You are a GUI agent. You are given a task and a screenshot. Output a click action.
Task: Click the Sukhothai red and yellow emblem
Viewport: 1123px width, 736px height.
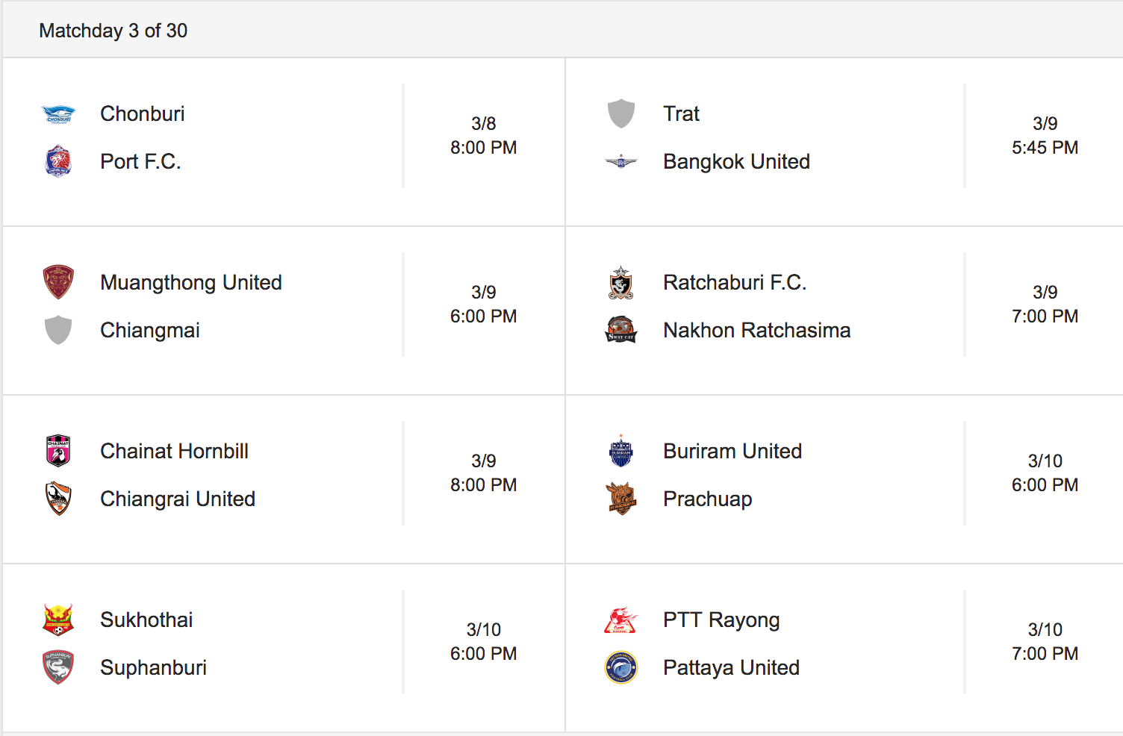58,620
